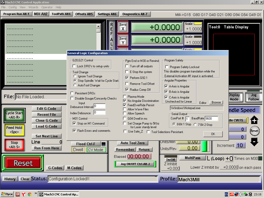
Task: Click the Zero Y axis button
Action: pyautogui.click(x=123, y=40)
